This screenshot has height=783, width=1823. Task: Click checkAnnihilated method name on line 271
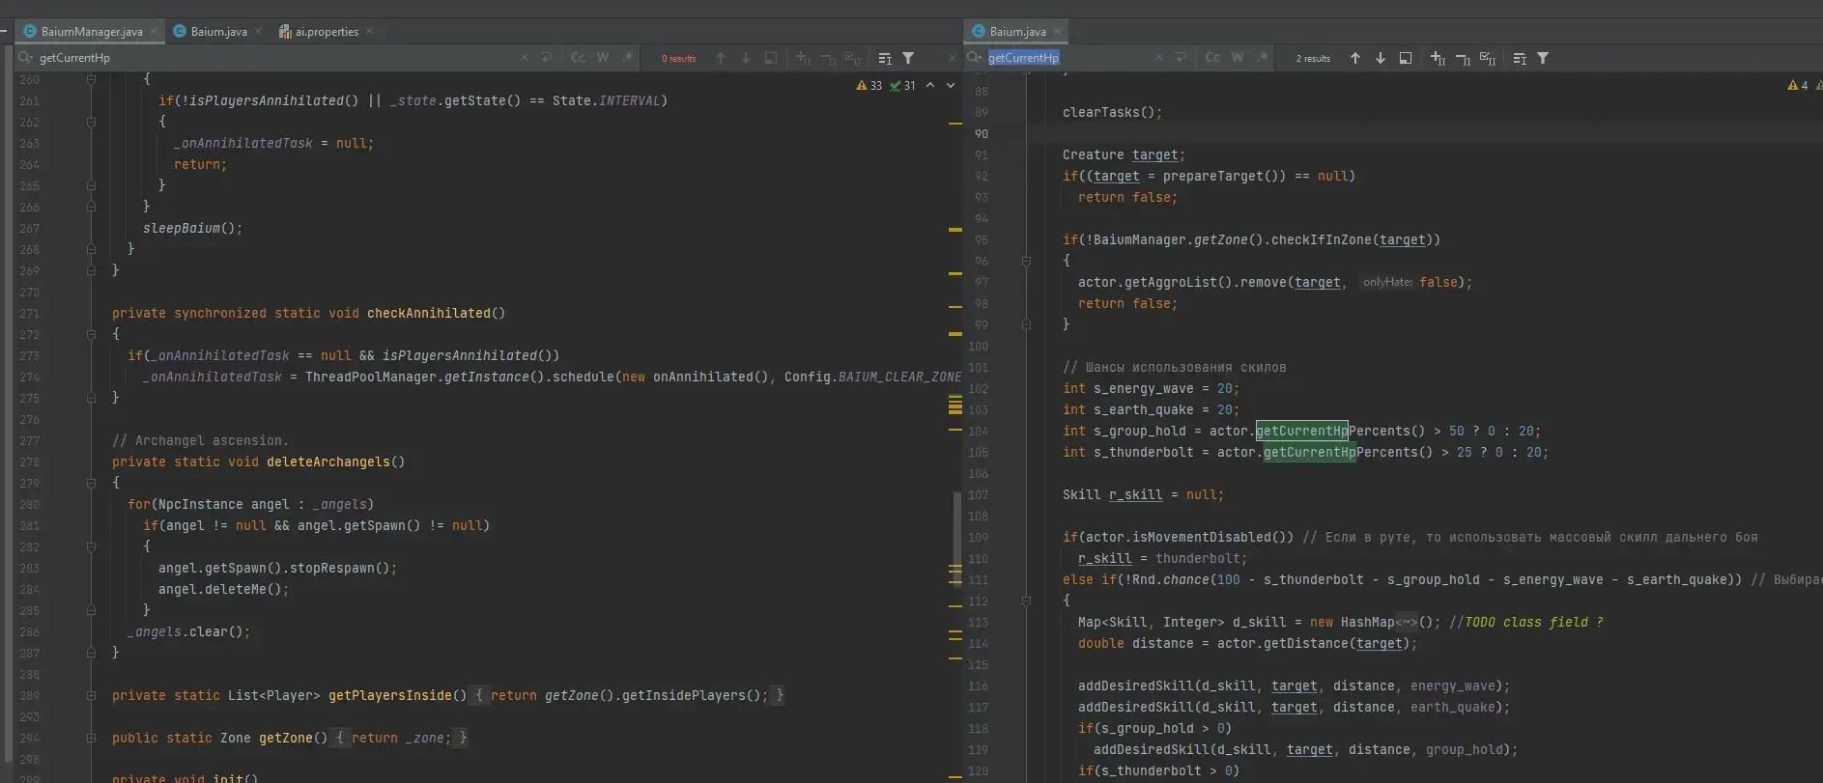(x=429, y=313)
